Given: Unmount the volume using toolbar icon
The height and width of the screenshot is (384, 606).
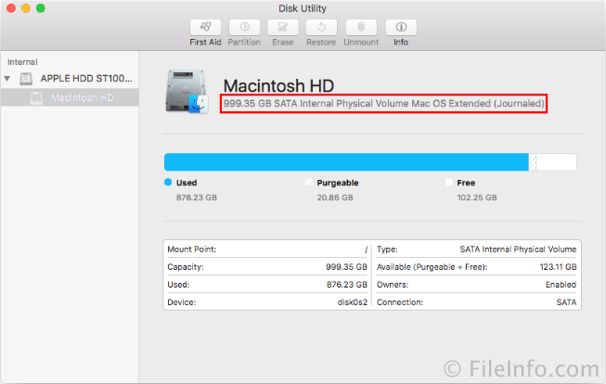Looking at the screenshot, I should click(x=361, y=27).
